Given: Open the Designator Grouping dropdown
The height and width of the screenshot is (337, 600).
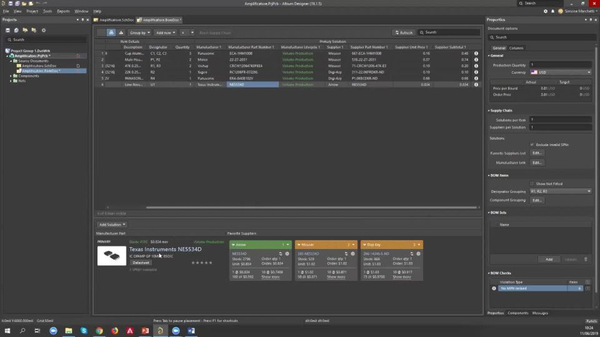Looking at the screenshot, I should point(561,192).
